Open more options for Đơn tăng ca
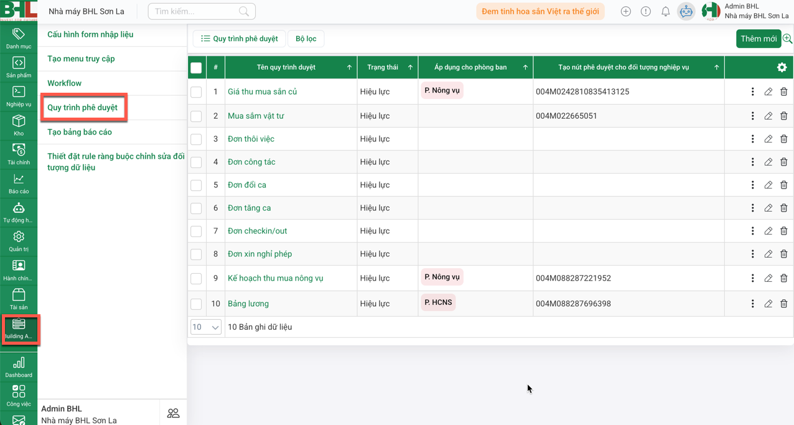The height and width of the screenshot is (425, 794). click(x=752, y=208)
